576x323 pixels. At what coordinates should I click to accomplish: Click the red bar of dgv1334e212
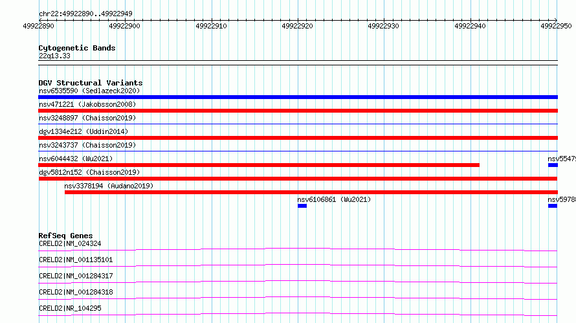[298, 138]
